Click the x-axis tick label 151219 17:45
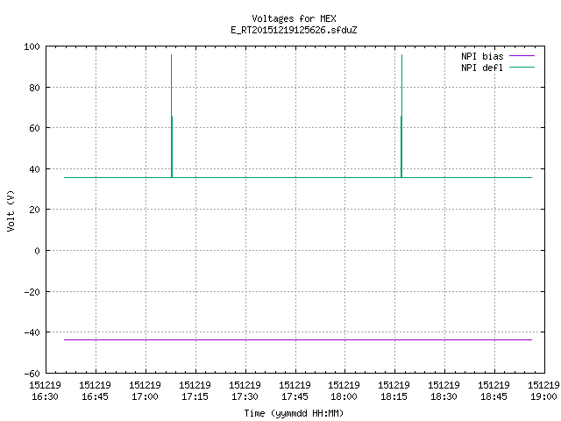This screenshot has height=421, width=561. point(295,390)
